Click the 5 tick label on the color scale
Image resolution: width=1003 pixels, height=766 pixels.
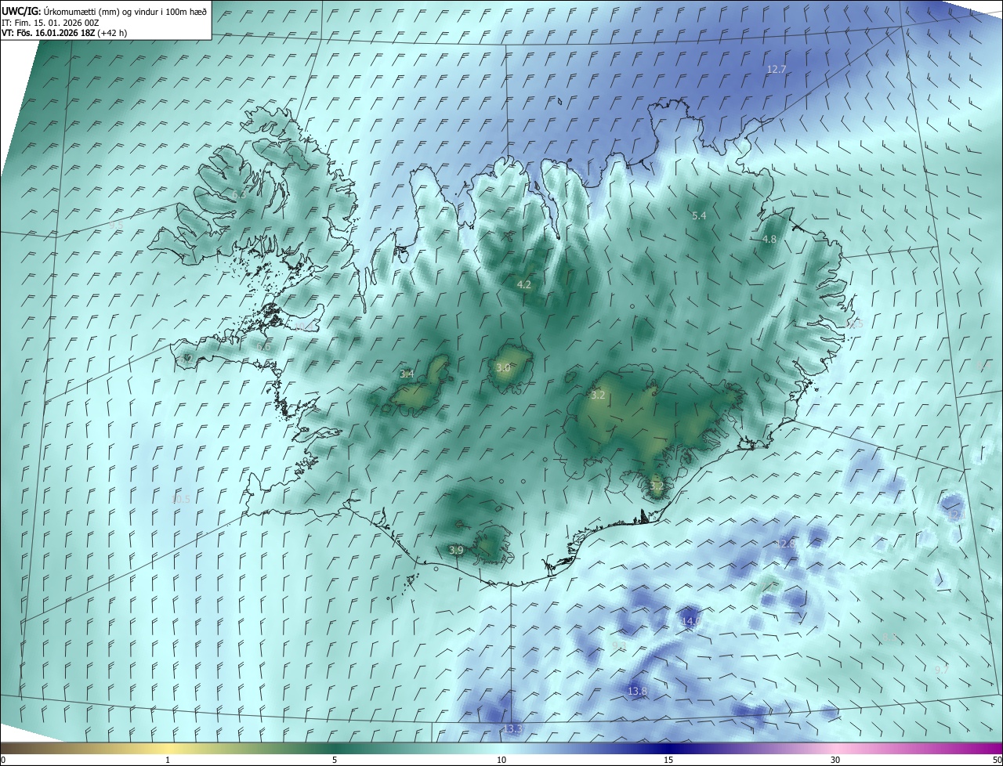tap(335, 761)
